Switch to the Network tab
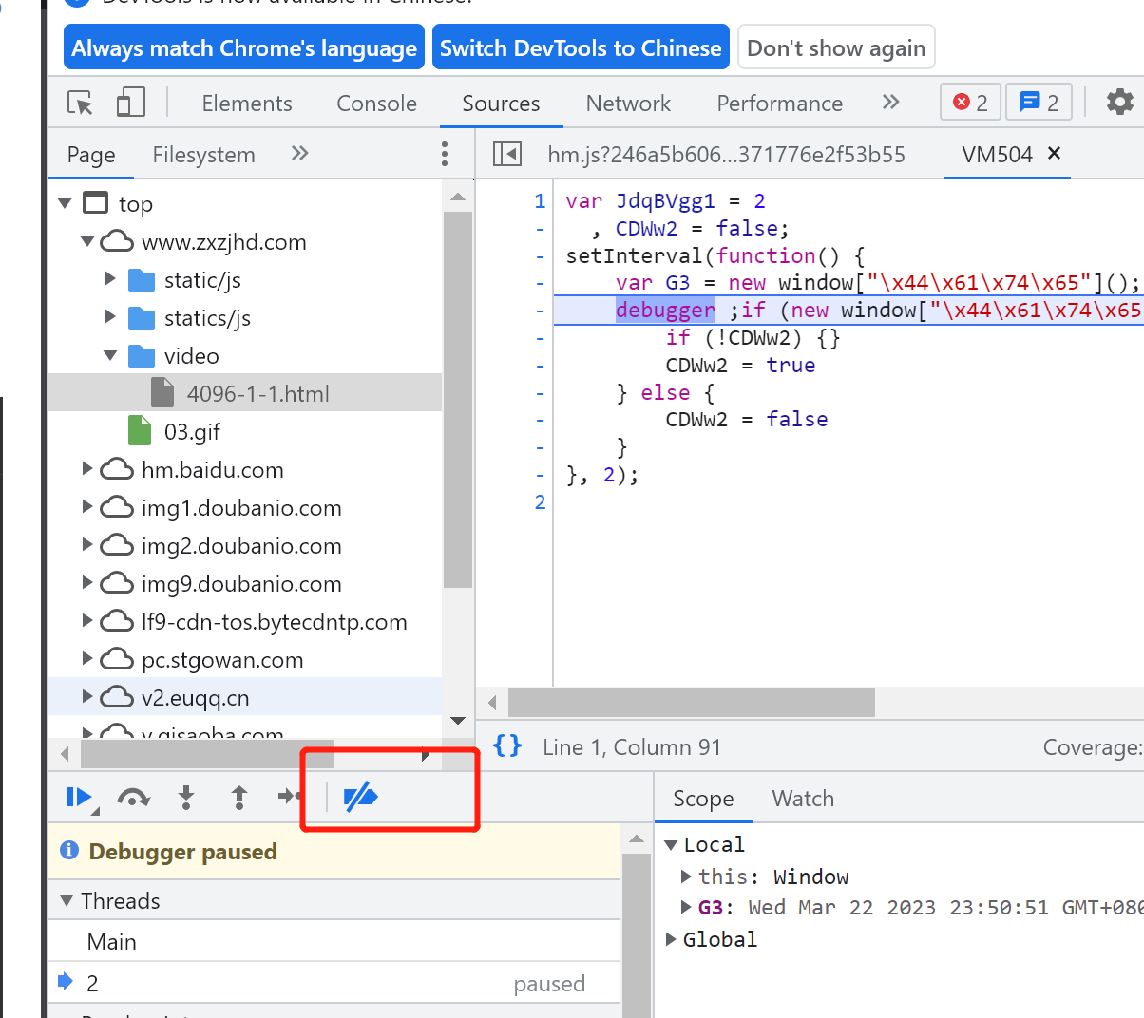 (628, 103)
